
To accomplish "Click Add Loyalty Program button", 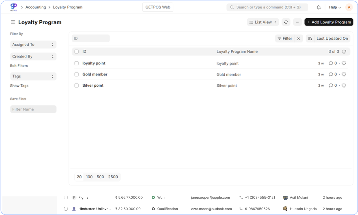I will [x=329, y=22].
